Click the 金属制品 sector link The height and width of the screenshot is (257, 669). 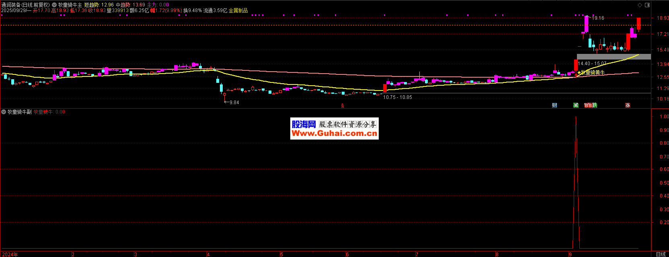coord(238,10)
